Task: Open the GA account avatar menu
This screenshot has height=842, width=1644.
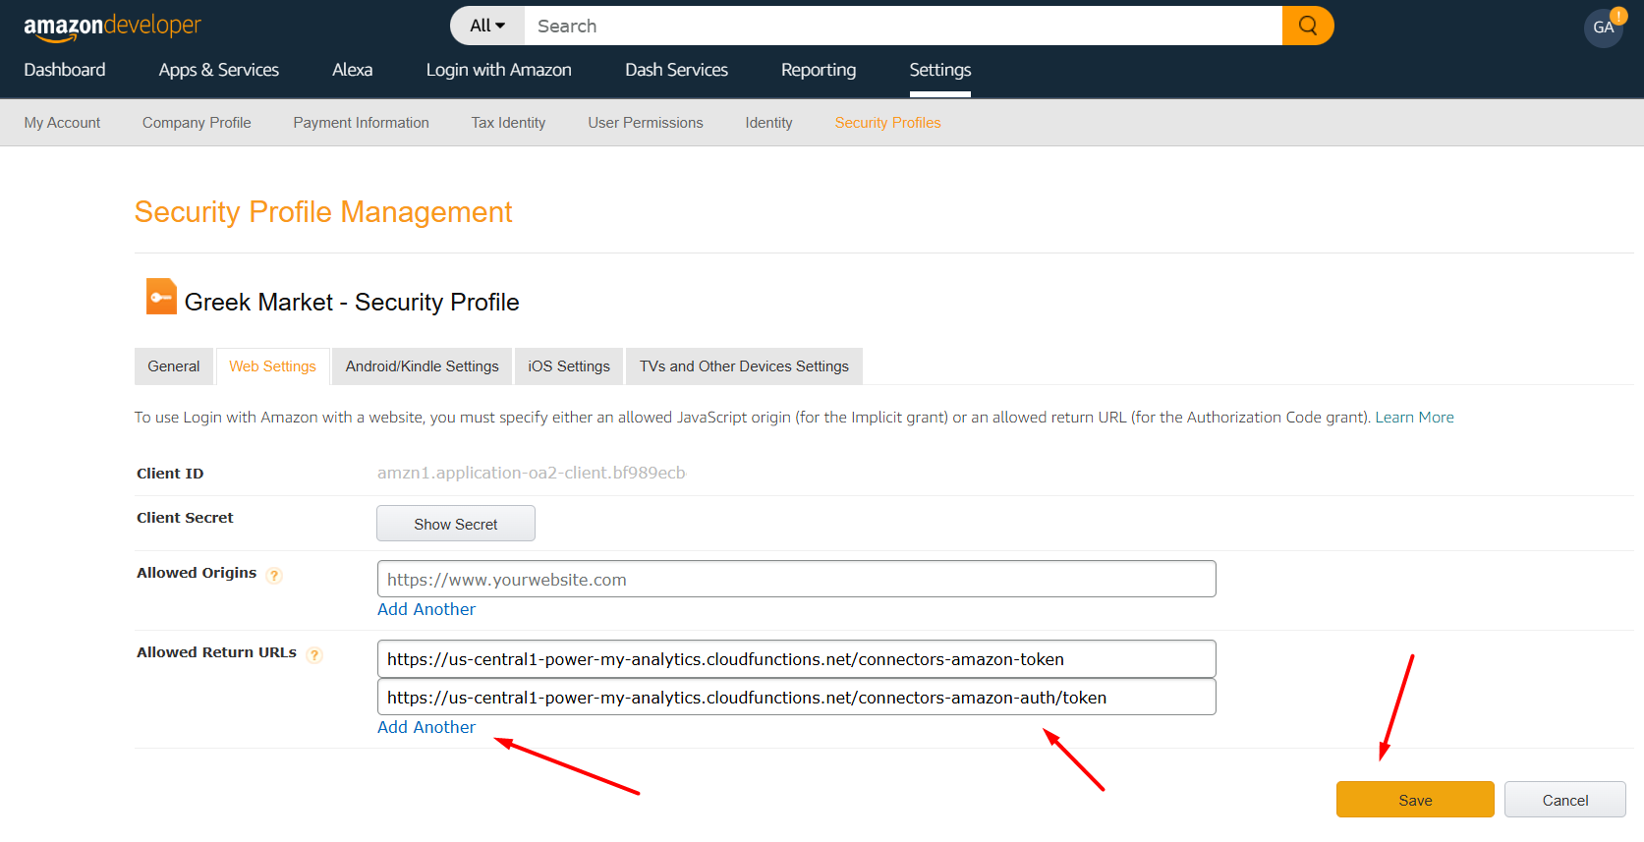Action: 1603,28
